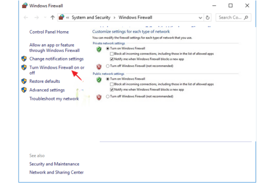275x183 pixels.
Task: Click the shield icon next to Advanced settings
Action: click(x=24, y=90)
